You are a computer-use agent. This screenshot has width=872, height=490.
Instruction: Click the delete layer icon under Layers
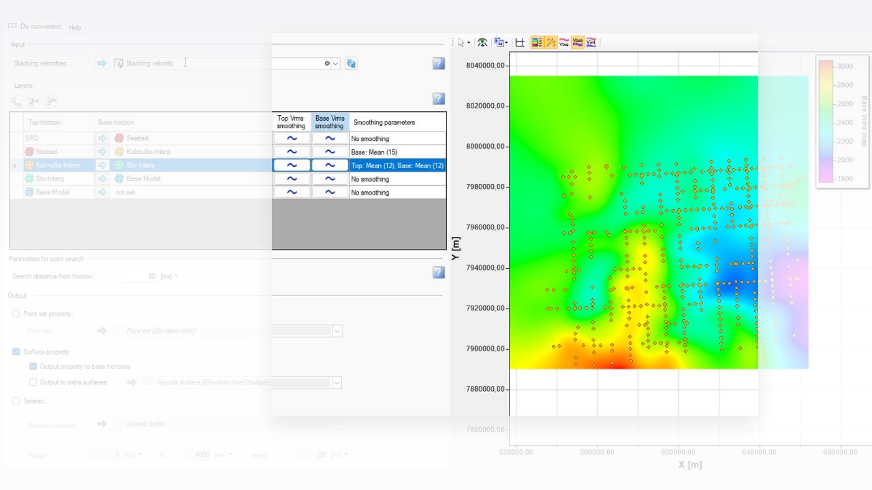51,101
